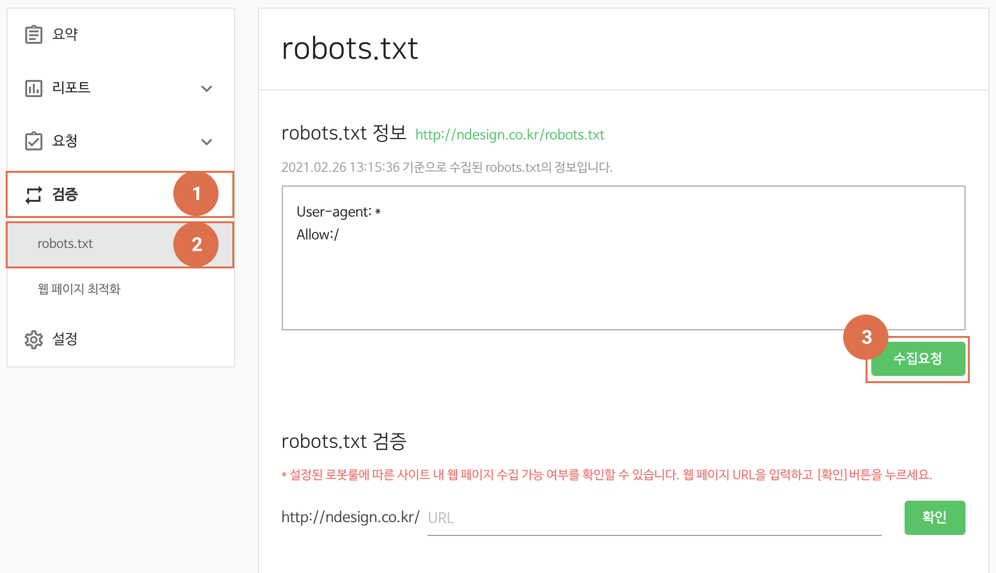This screenshot has width=996, height=573.
Task: Click the orange number 2 badge
Action: click(196, 245)
